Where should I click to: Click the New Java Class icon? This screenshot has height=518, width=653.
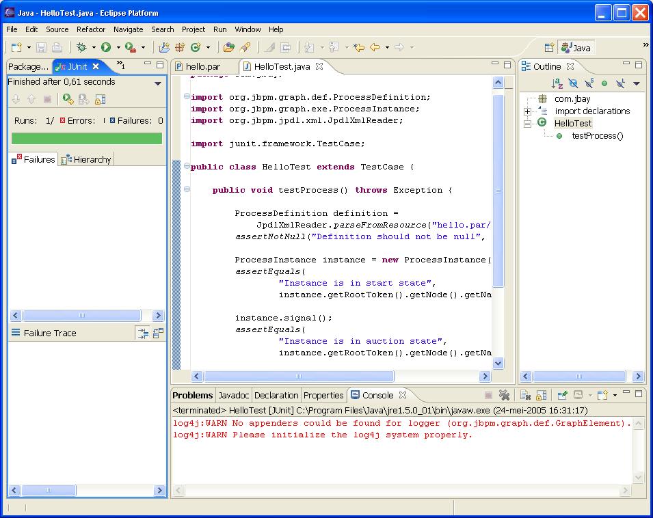(x=196, y=47)
